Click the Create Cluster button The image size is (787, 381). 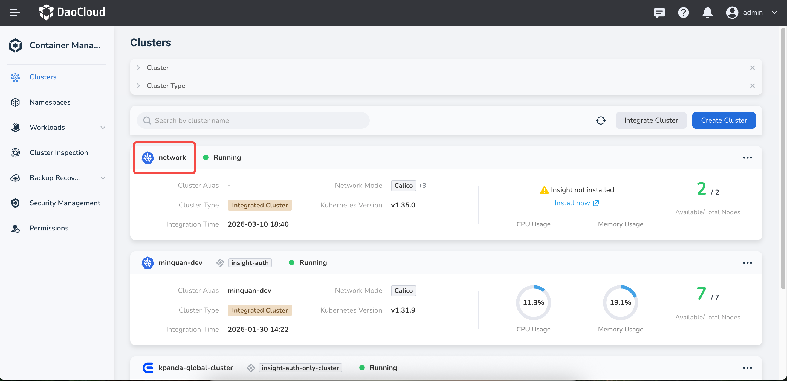click(x=724, y=120)
